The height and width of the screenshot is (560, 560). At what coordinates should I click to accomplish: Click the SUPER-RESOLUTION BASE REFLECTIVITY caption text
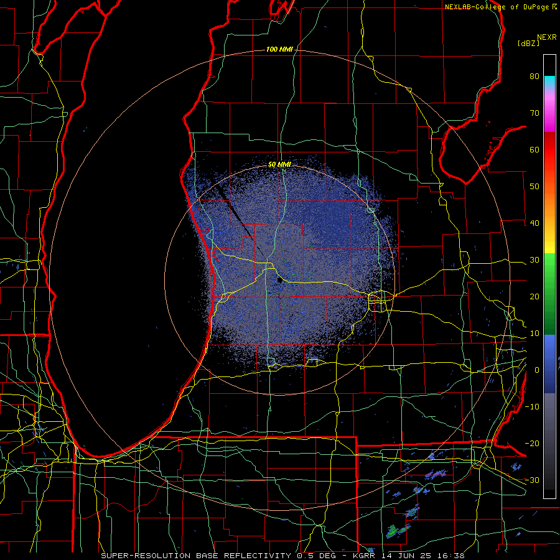[196, 556]
